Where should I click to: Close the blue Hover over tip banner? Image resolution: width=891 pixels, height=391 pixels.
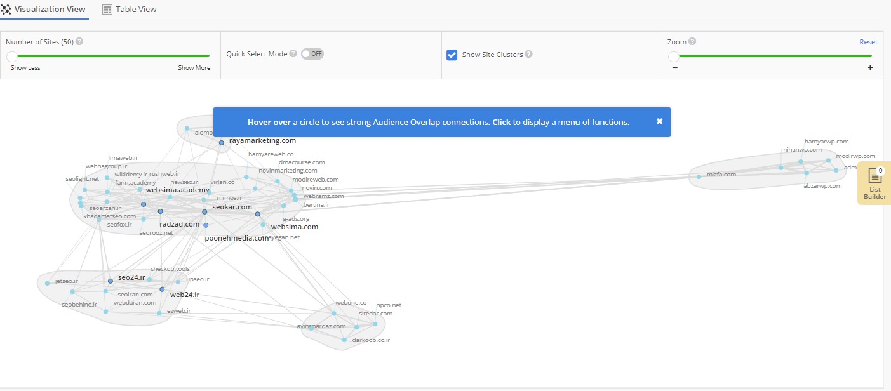pos(659,121)
